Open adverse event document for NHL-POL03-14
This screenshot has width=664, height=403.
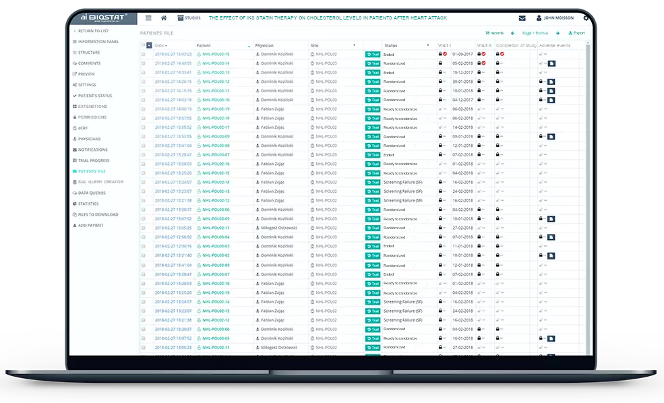point(551,63)
